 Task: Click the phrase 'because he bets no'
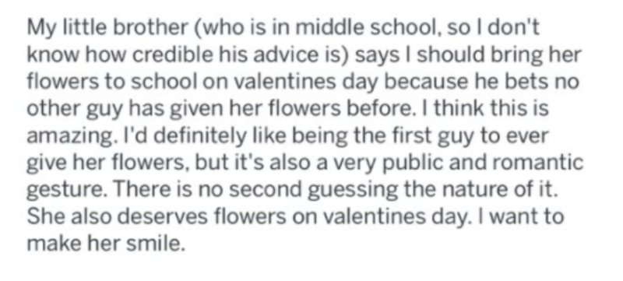pyautogui.click(x=481, y=81)
